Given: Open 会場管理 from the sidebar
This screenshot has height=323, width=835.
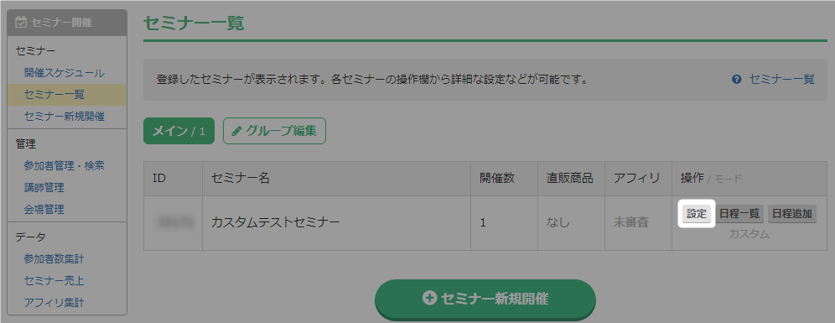Looking at the screenshot, I should (44, 209).
